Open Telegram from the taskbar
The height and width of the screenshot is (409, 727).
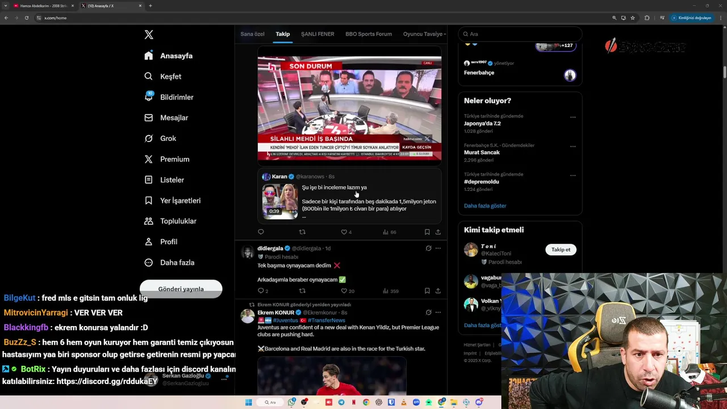pyautogui.click(x=341, y=402)
